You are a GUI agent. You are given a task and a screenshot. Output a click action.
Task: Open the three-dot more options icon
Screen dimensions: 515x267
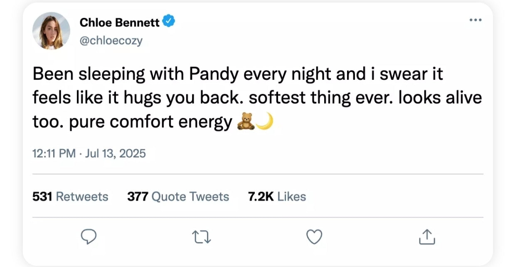pos(476,20)
